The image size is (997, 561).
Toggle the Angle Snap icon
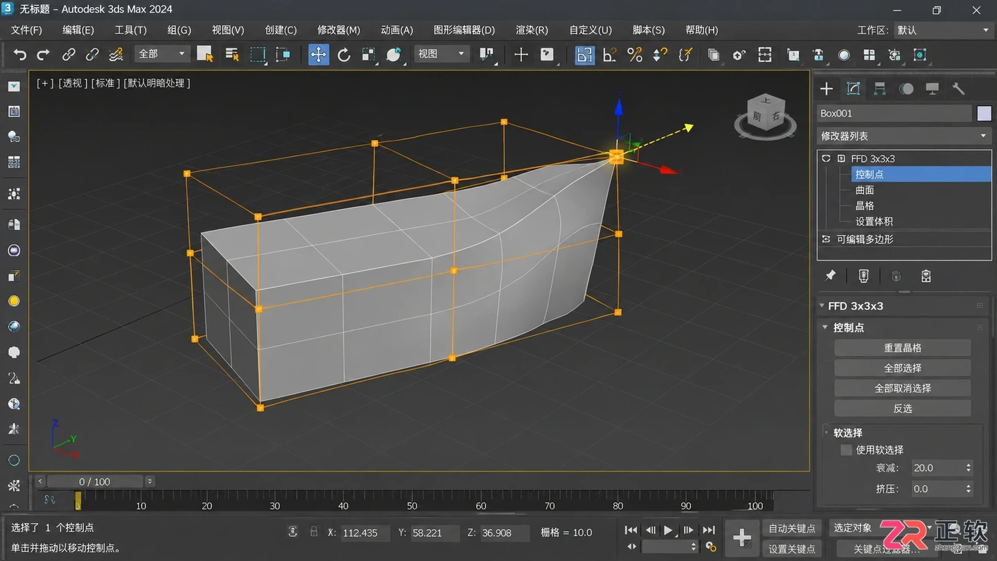pos(610,55)
